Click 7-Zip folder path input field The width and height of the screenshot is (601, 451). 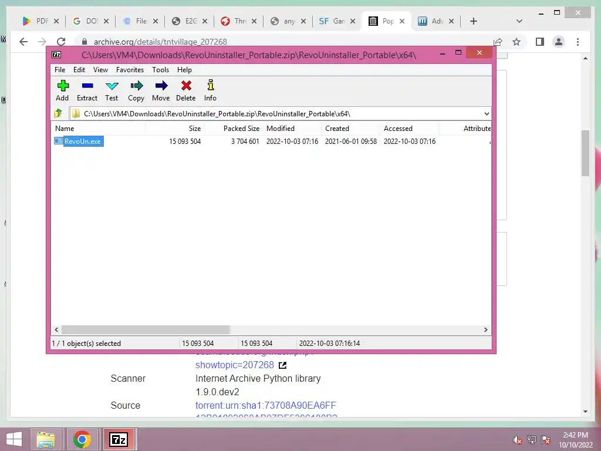click(x=276, y=113)
